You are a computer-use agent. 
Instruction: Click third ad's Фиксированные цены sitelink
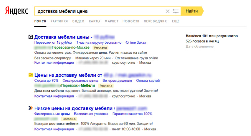pos(52,114)
